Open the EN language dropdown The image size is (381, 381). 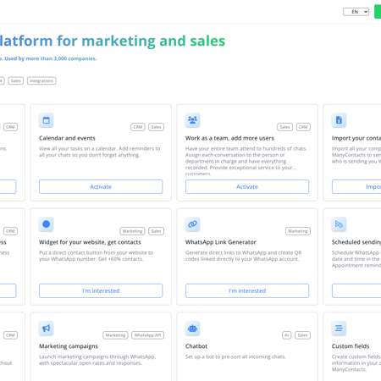click(356, 12)
